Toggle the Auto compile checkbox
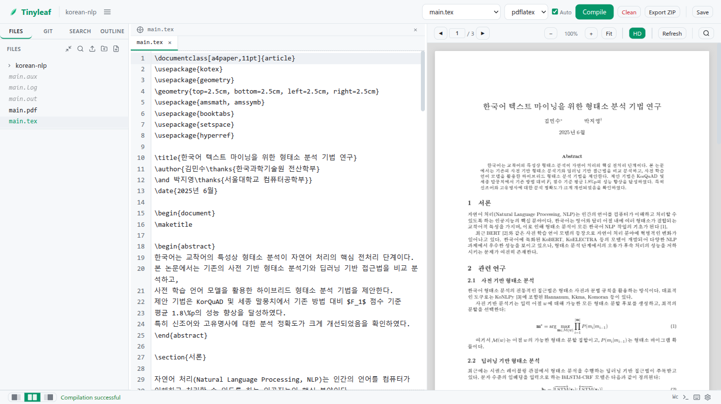Screen dimensions: 721x404 [x=555, y=12]
